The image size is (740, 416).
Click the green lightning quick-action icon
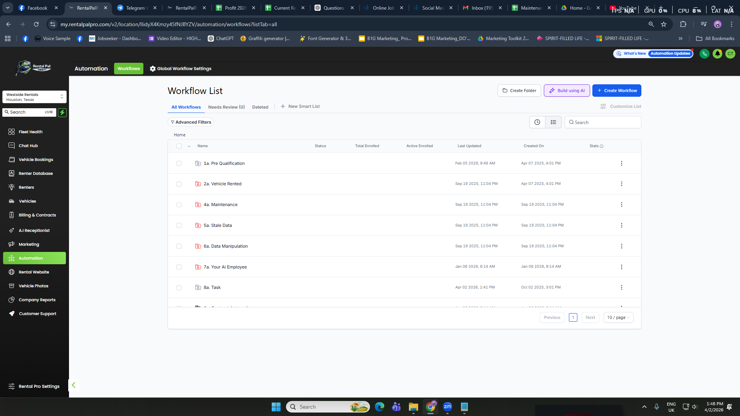tap(62, 112)
